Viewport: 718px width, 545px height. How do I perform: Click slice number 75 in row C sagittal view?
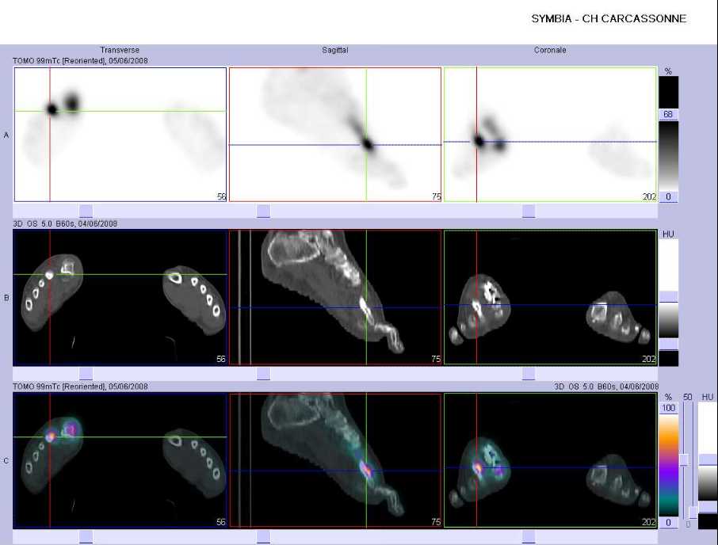(436, 522)
